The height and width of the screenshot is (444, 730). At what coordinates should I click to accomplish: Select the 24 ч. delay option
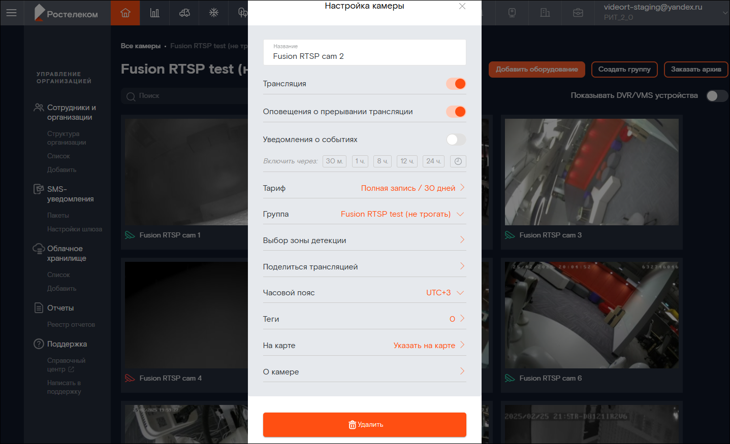(x=434, y=161)
